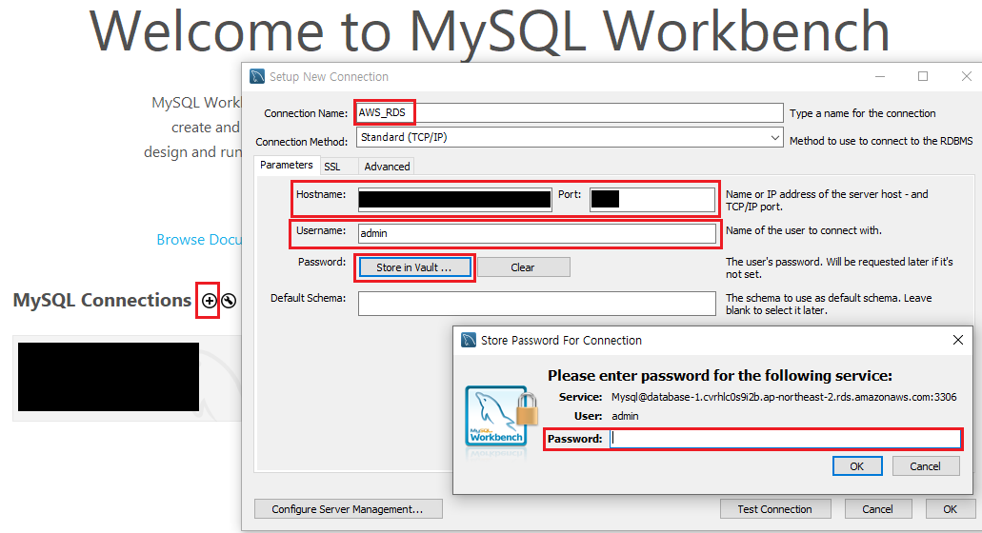The width and height of the screenshot is (982, 533).
Task: Focus the Port input field
Action: 651,200
